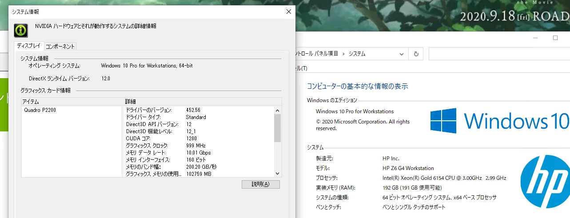The width and height of the screenshot is (570, 218).
Task: Select the ドライバーのバージョン row
Action: 199,110
